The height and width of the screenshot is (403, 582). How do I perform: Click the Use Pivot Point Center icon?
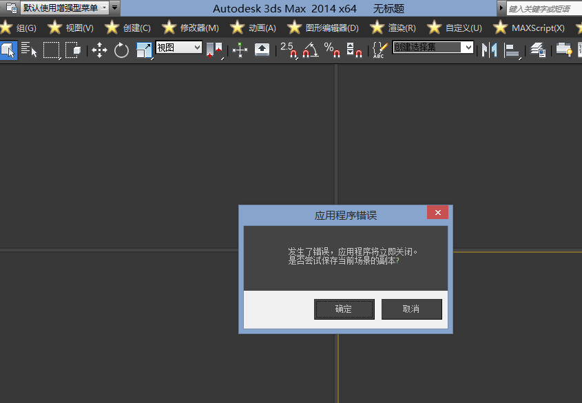click(214, 50)
